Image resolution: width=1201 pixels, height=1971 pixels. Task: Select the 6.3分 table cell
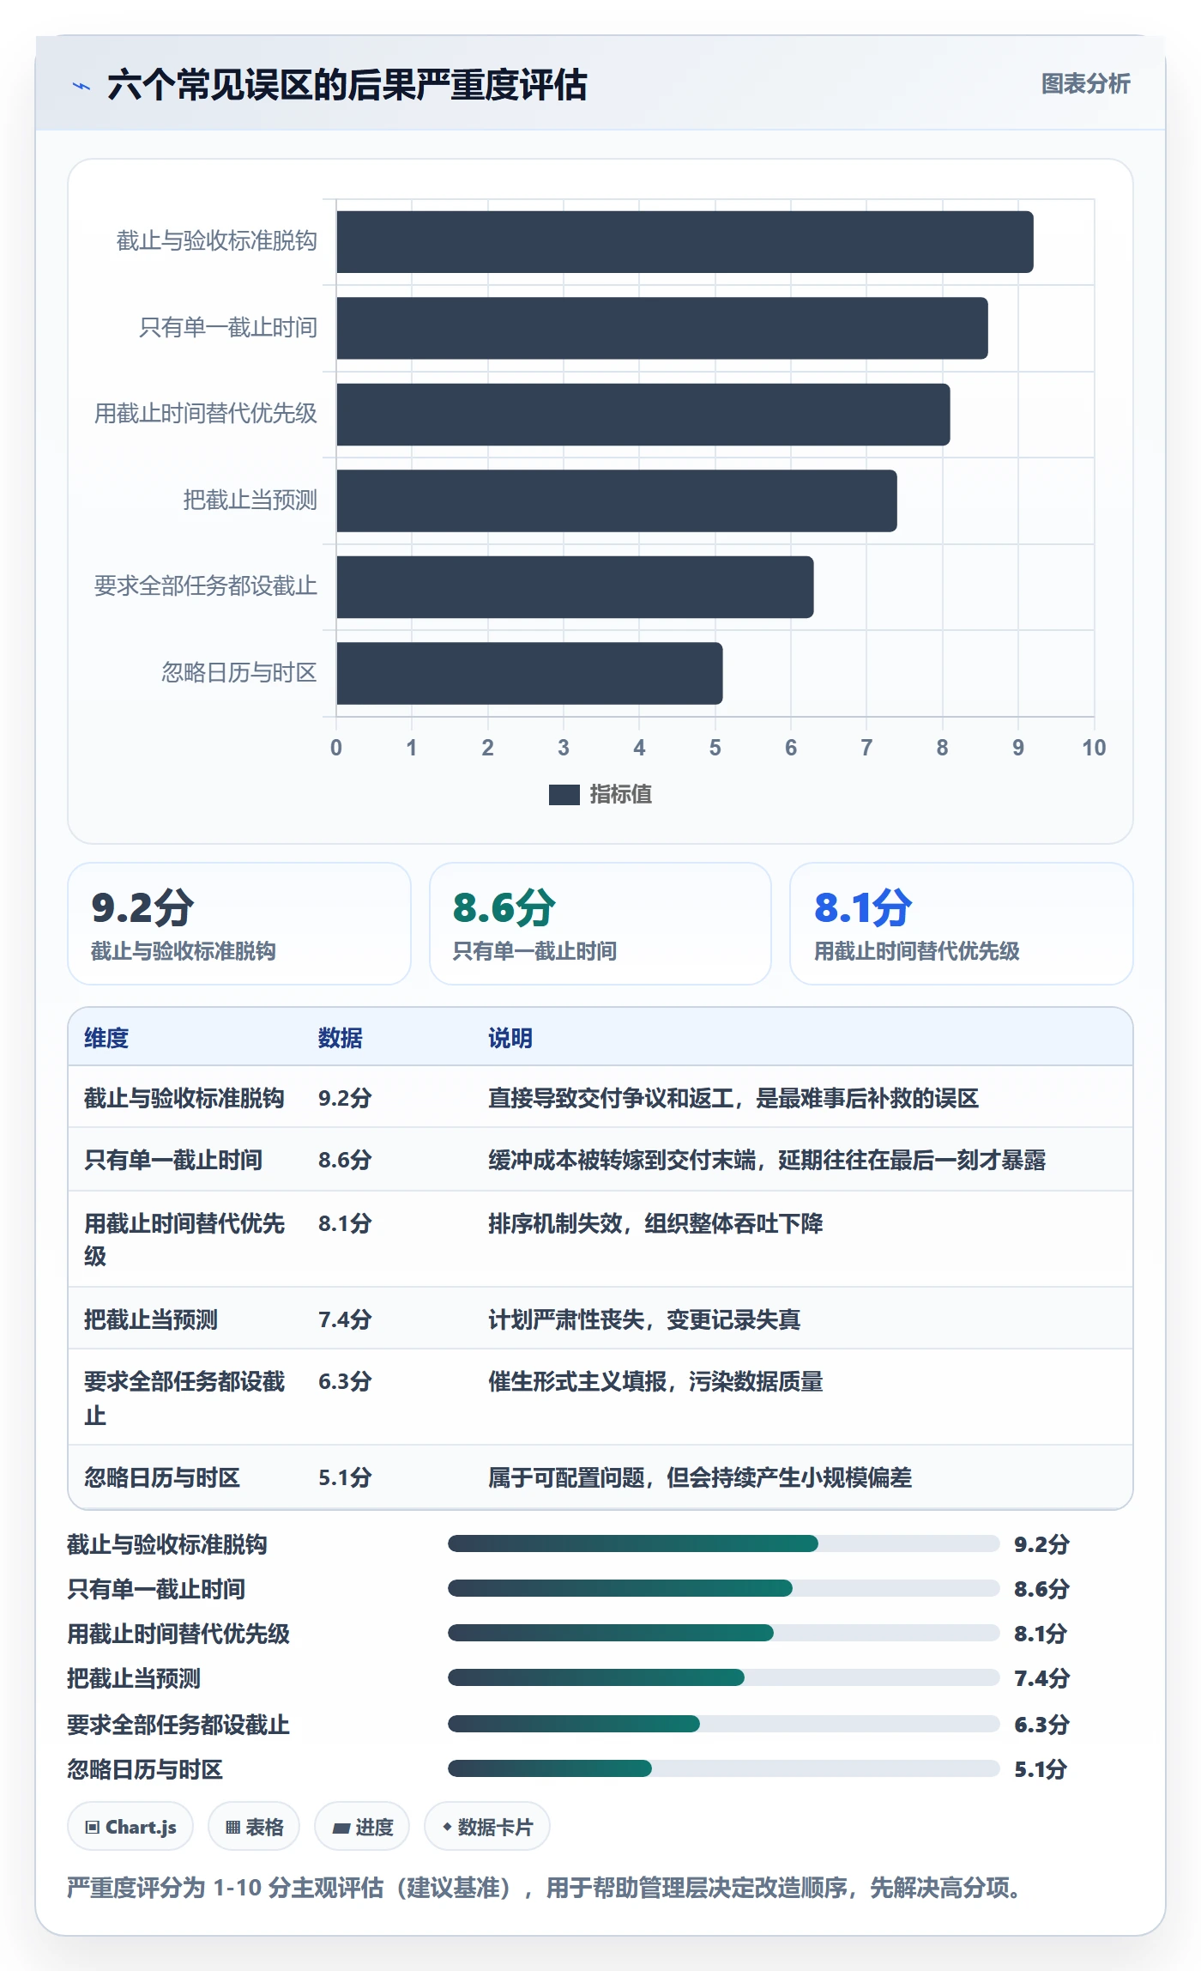coord(345,1381)
